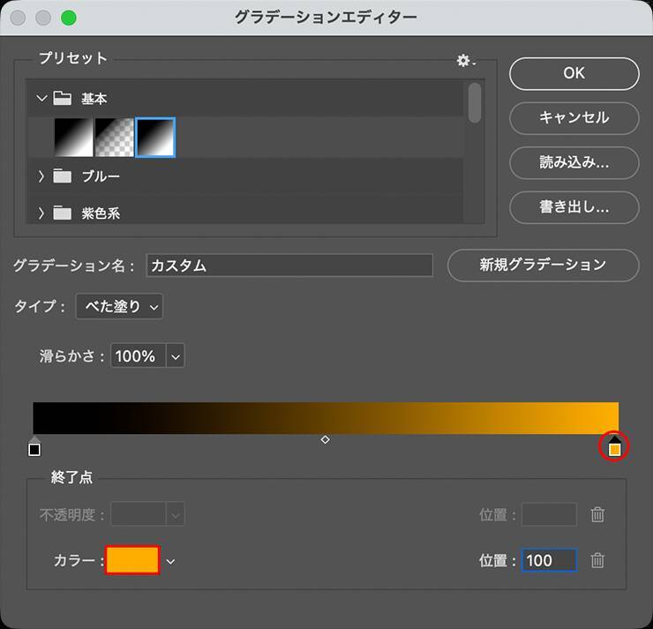Viewport: 653px width, 629px height.
Task: Open the 滑らかさ percentage dropdown arrow
Action: coord(176,356)
